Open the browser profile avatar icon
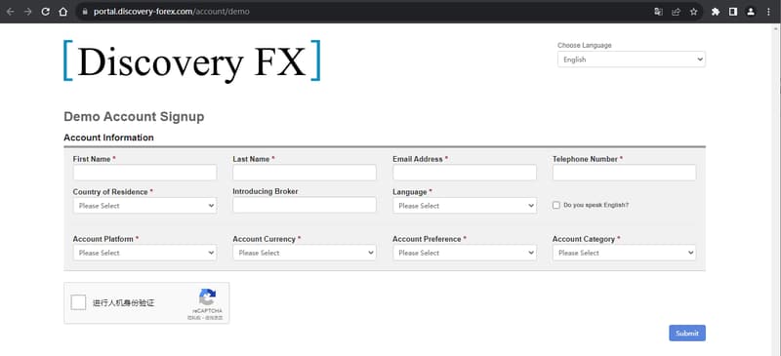The image size is (781, 356). [x=751, y=12]
